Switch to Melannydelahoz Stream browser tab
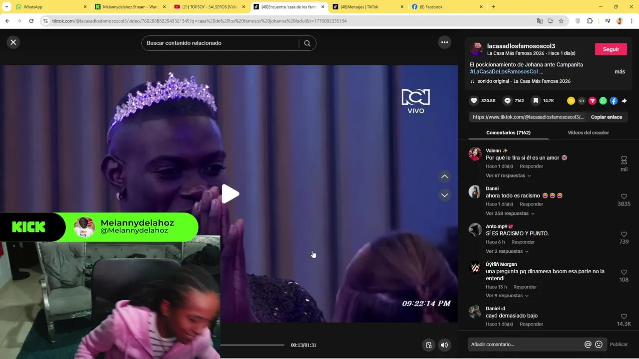 pos(131,7)
